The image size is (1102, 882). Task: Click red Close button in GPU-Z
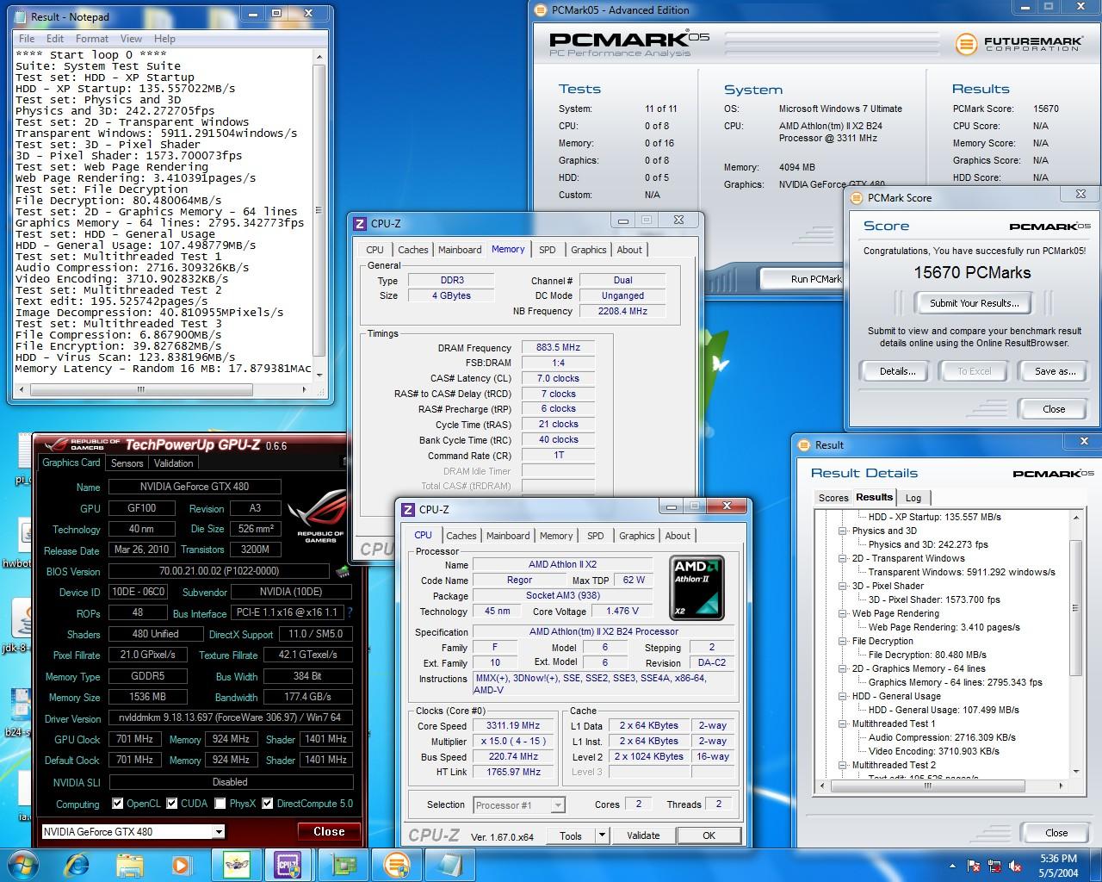(x=329, y=832)
